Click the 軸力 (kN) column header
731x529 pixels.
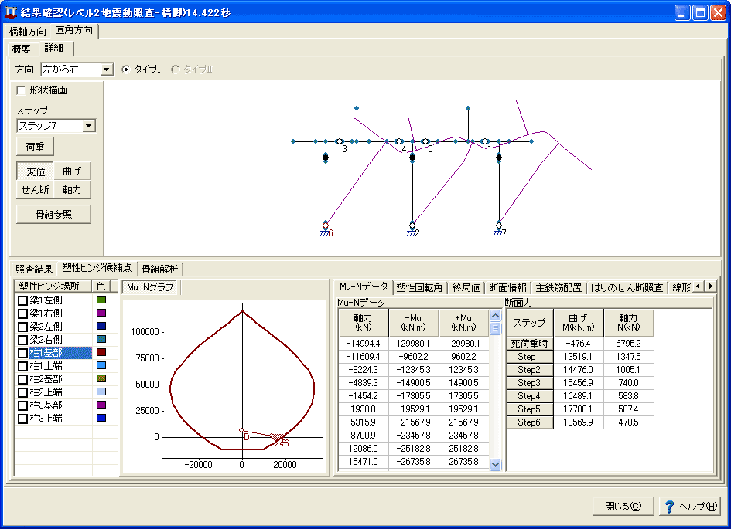pyautogui.click(x=363, y=323)
